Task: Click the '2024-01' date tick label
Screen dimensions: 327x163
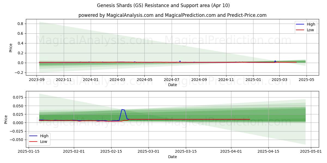Action: (90, 80)
